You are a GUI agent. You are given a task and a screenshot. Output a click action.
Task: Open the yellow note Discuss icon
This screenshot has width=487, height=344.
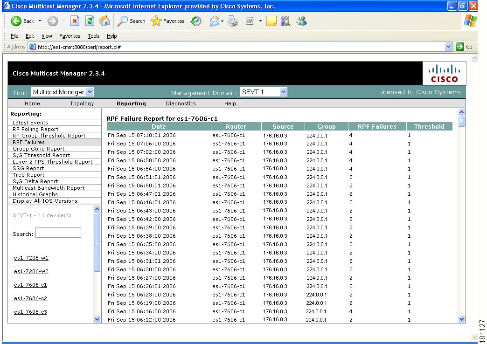[x=271, y=21]
